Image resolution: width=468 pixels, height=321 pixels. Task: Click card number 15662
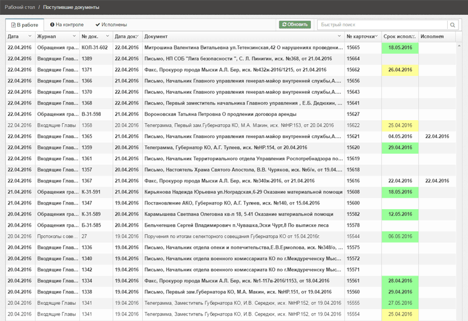pos(353,69)
